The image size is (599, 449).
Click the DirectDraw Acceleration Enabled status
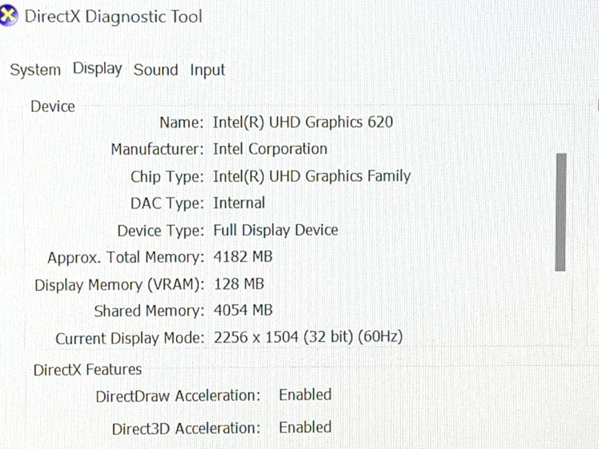pyautogui.click(x=305, y=395)
